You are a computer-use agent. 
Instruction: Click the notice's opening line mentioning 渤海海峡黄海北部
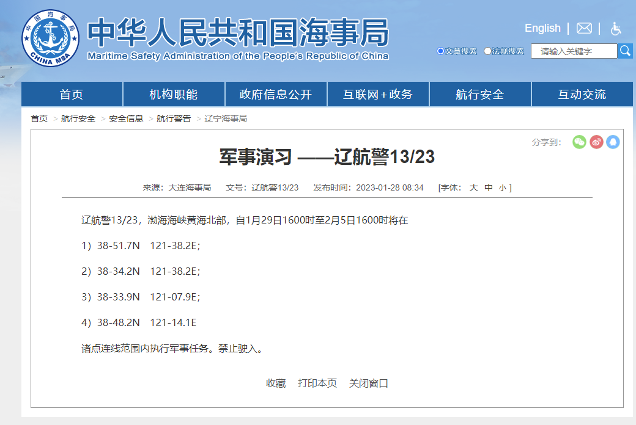click(245, 220)
